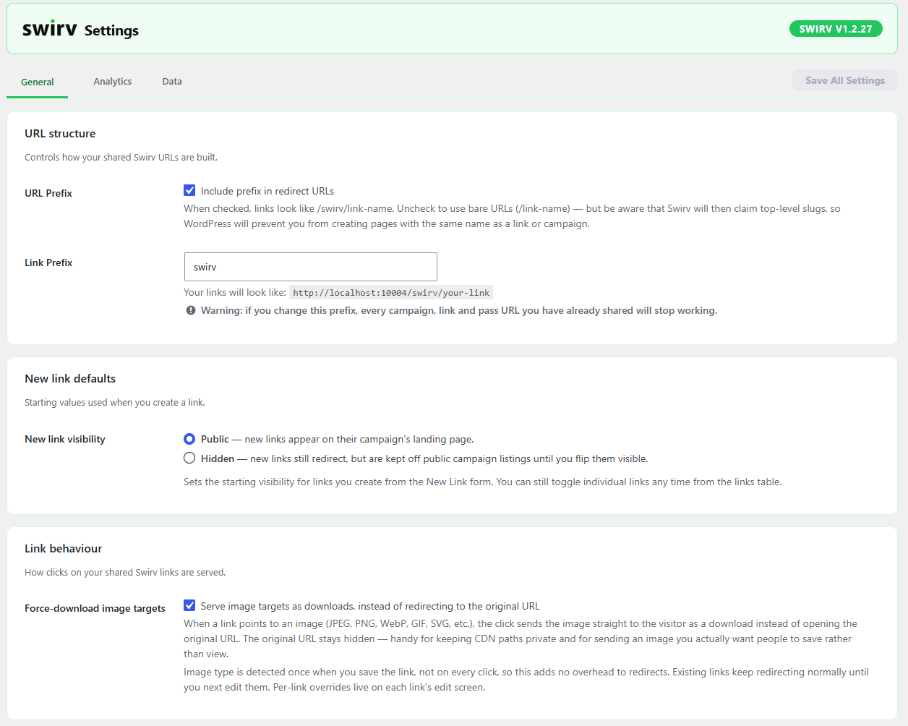
Task: Click the URL structure heading
Action: pyautogui.click(x=60, y=134)
